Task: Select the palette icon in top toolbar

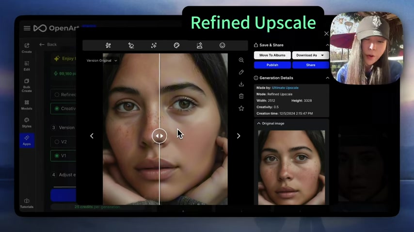Action: coord(176,45)
